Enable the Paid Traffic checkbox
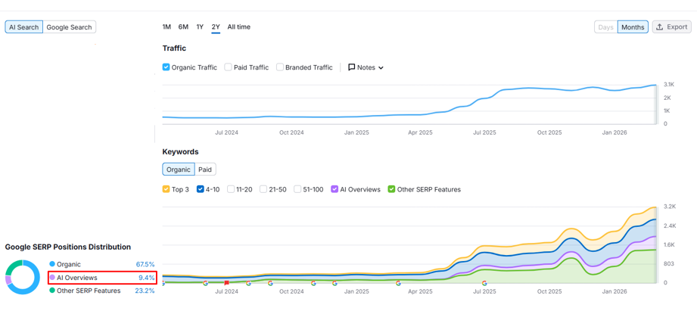The width and height of the screenshot is (697, 311). click(229, 67)
